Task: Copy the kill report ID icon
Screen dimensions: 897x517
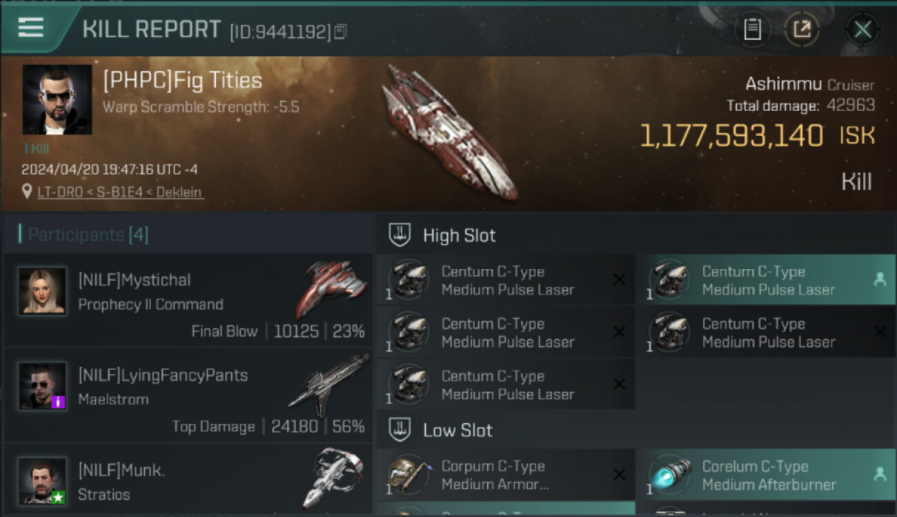Action: [340, 31]
